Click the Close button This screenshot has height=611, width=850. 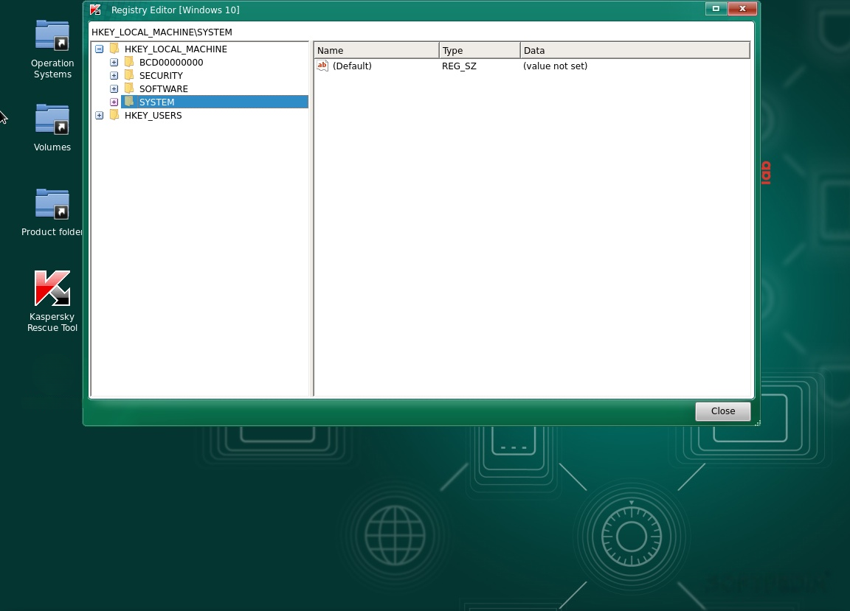tap(722, 411)
